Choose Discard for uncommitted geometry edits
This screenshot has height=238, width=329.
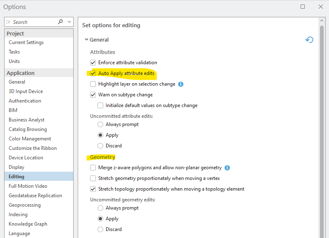pyautogui.click(x=100, y=229)
